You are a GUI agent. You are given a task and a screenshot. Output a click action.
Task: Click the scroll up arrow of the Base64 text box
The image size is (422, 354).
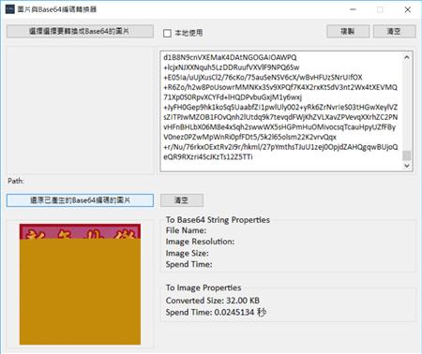(407, 57)
